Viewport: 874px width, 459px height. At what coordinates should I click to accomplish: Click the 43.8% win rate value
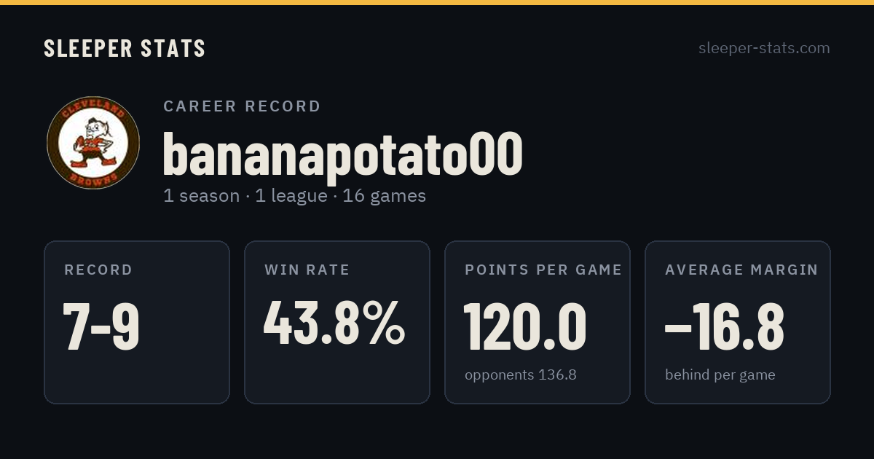(x=334, y=323)
